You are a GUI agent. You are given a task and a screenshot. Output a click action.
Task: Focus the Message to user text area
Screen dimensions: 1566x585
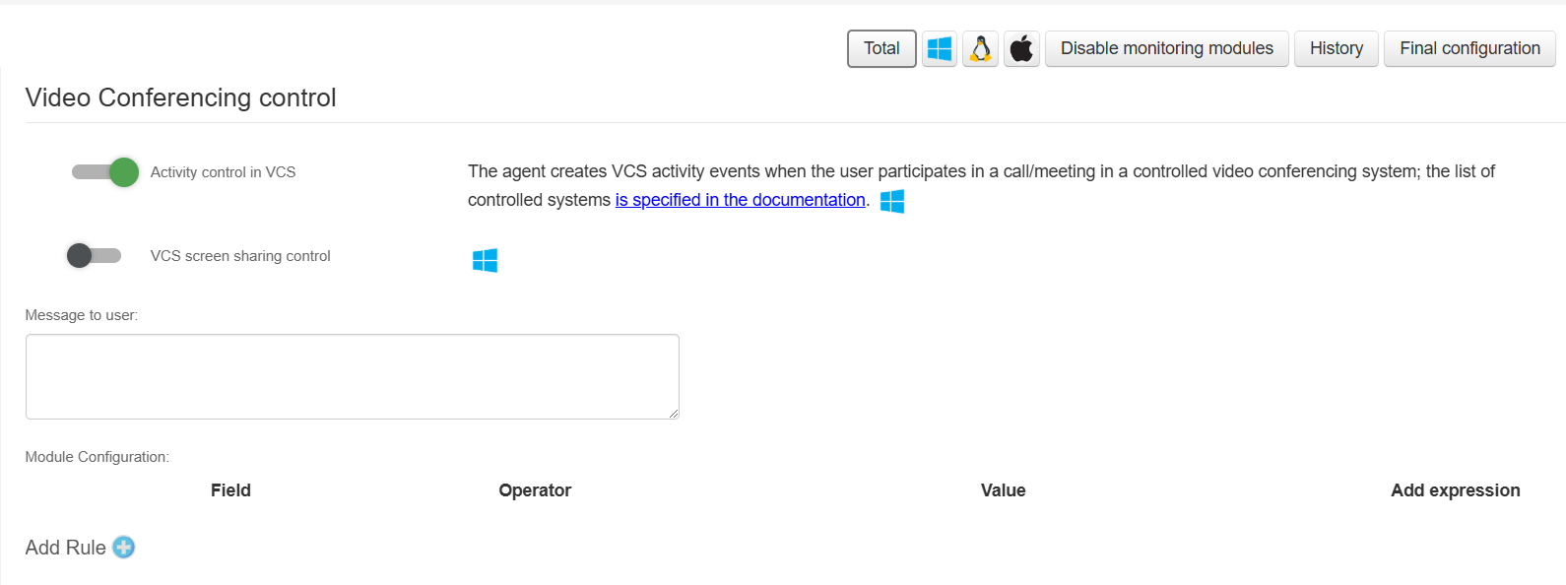[352, 376]
